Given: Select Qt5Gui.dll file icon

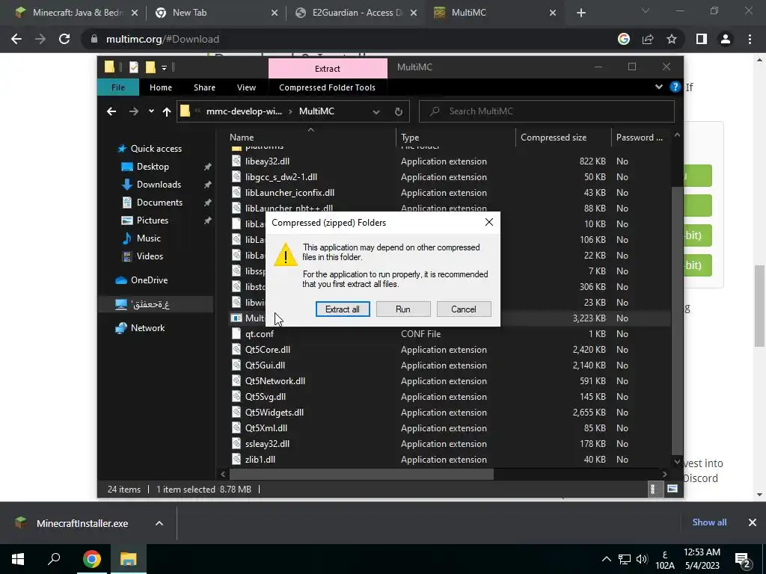Looking at the screenshot, I should click(236, 365).
